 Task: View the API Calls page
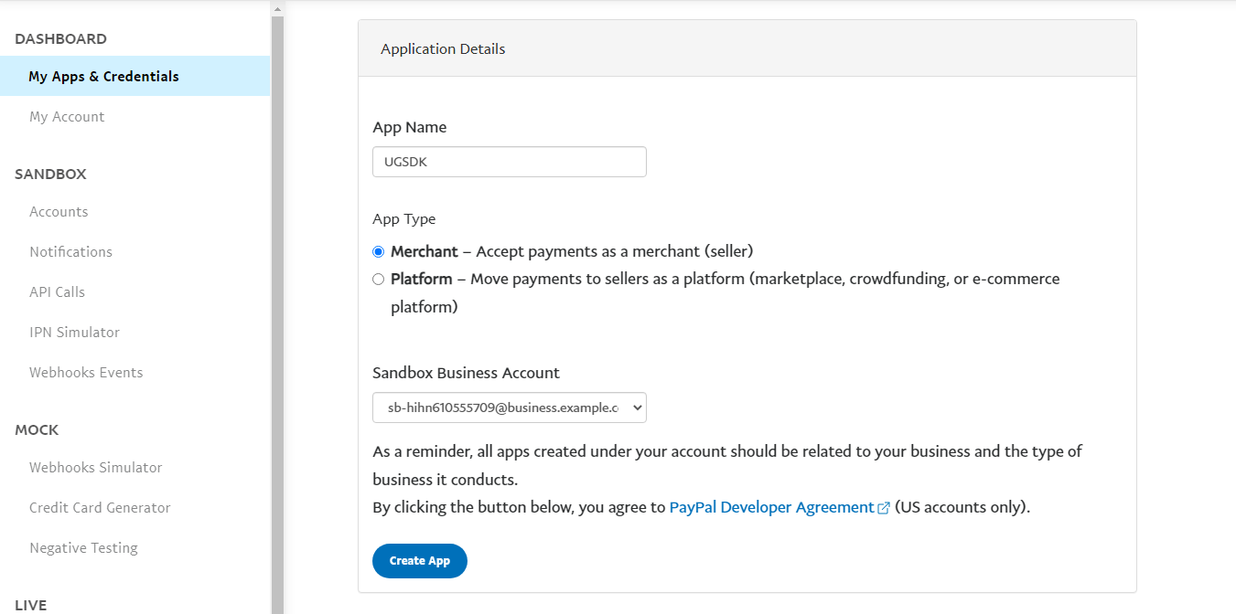57,292
